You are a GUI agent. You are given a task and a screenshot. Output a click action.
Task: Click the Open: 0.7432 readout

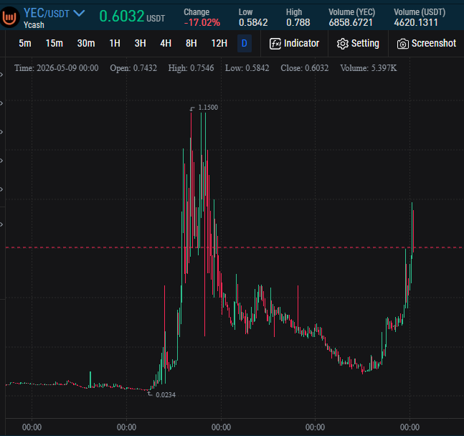(x=133, y=68)
